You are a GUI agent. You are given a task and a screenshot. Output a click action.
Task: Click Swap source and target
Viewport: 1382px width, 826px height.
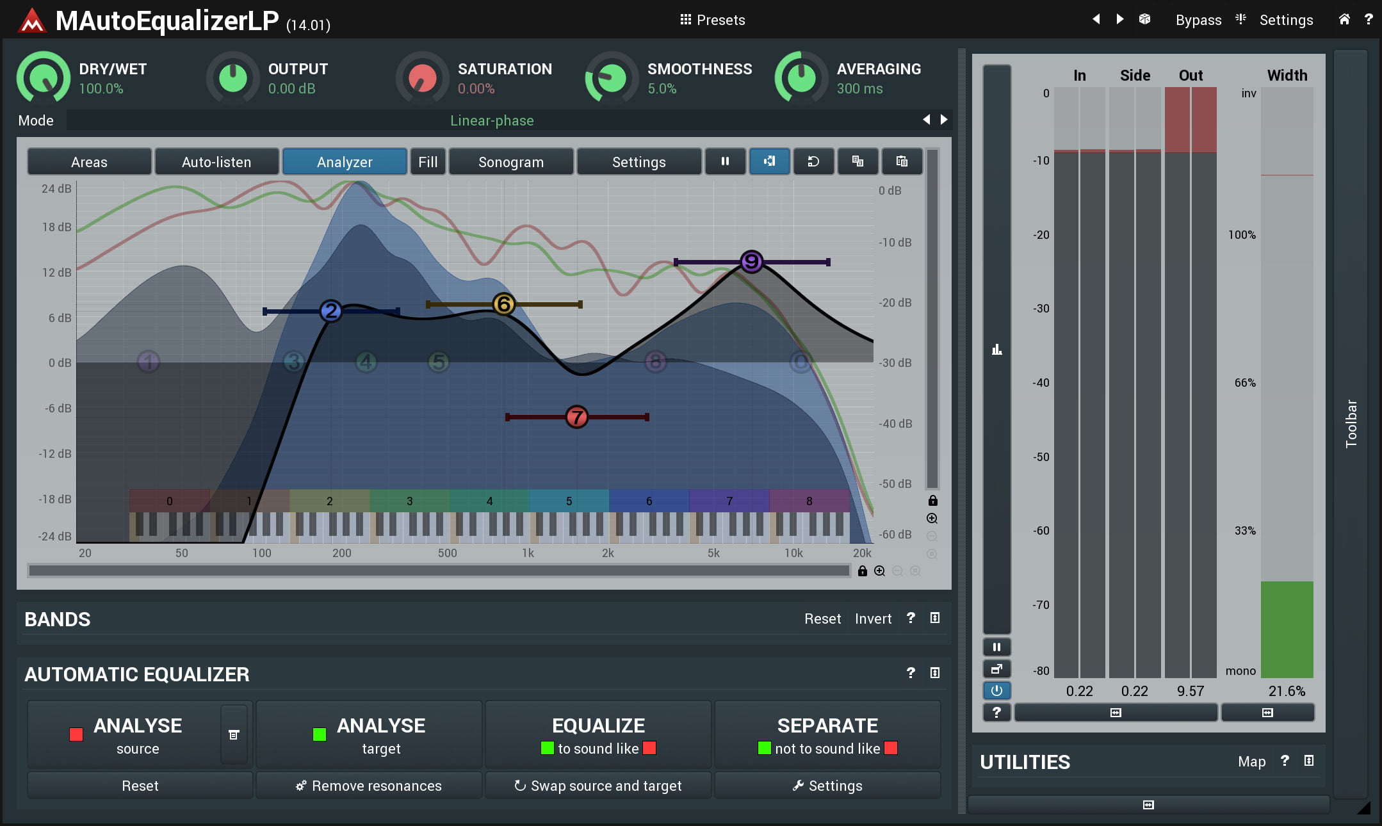pos(598,786)
